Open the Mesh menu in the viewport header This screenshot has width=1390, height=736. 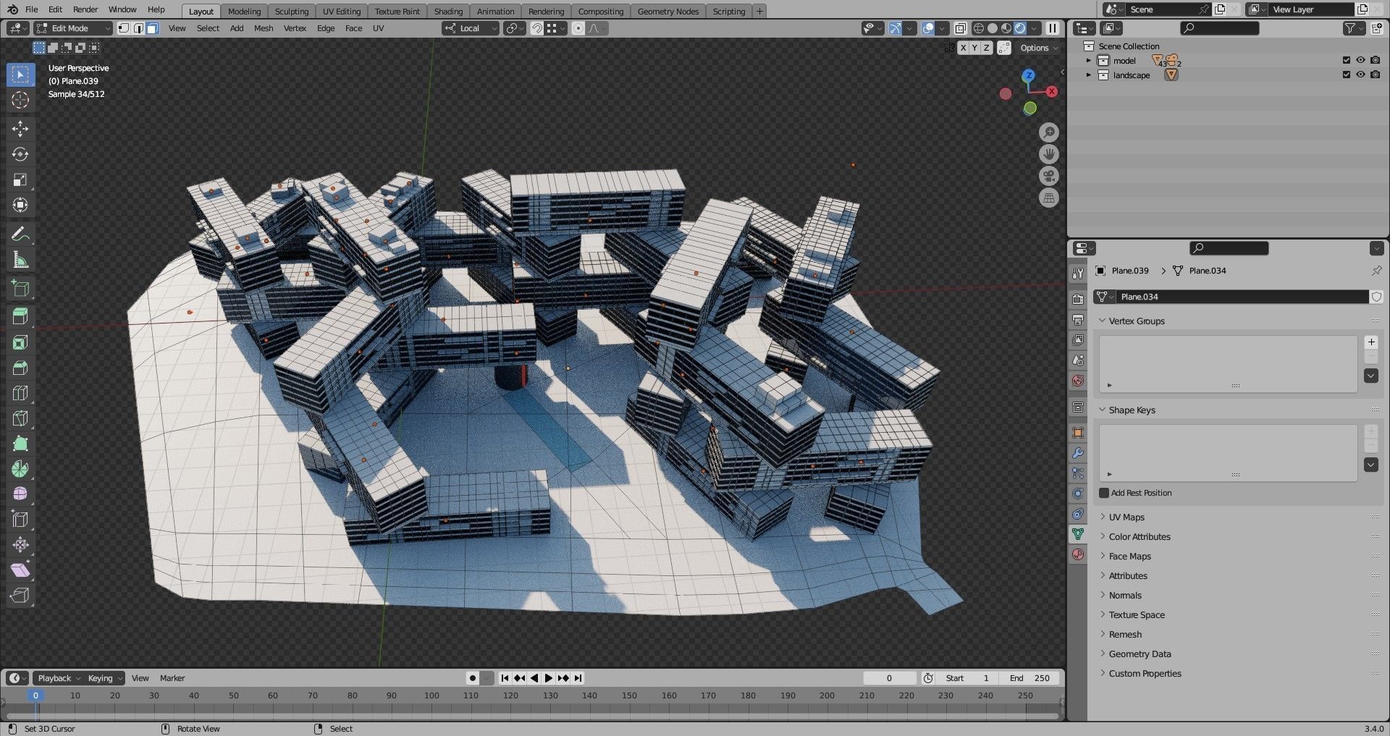(x=264, y=28)
